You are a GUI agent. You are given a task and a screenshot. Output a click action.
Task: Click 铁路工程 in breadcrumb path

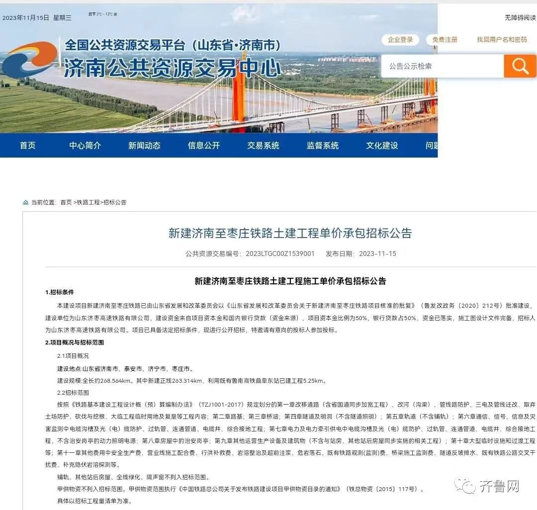tap(89, 203)
